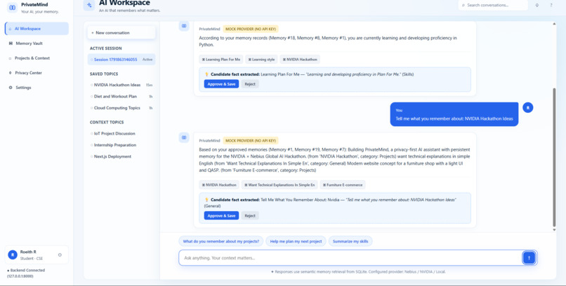Open context topic IoT Project Discussion
The width and height of the screenshot is (566, 286).
[x=121, y=134]
